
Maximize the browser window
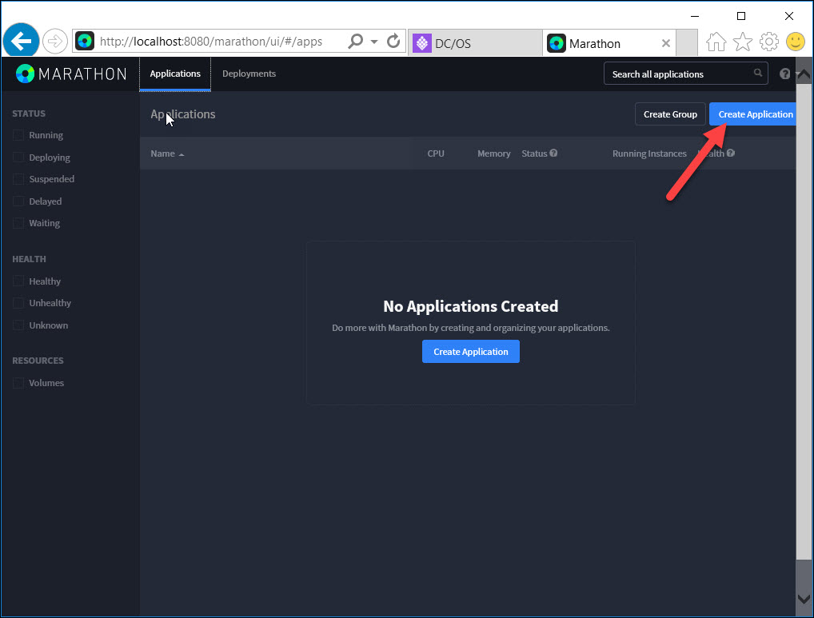coord(741,16)
